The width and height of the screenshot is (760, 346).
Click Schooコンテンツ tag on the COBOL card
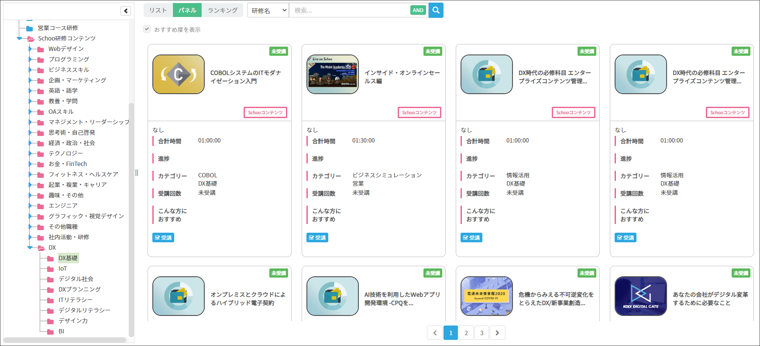[x=265, y=112]
